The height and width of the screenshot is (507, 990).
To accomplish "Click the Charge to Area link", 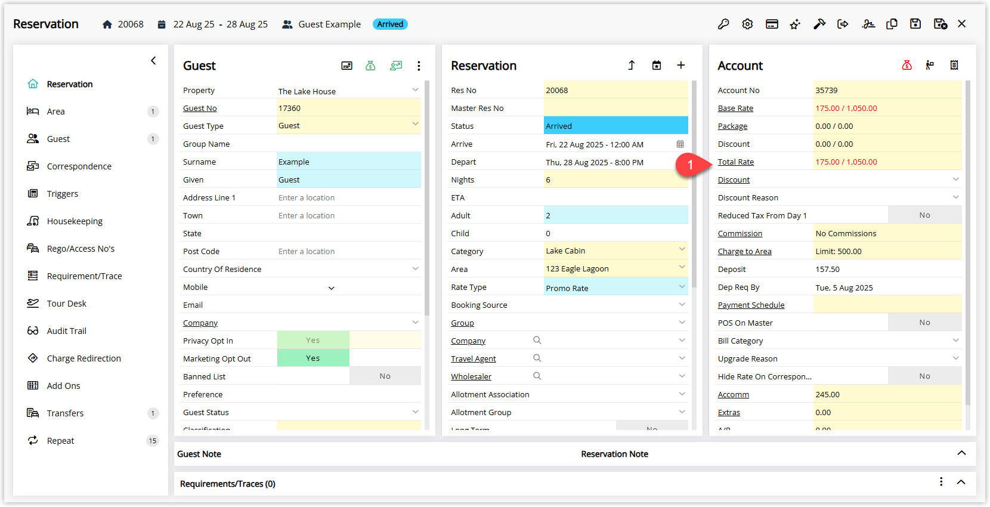I will tap(744, 251).
